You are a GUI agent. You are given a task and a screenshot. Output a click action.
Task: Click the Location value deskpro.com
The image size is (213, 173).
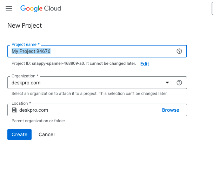tap(34, 110)
